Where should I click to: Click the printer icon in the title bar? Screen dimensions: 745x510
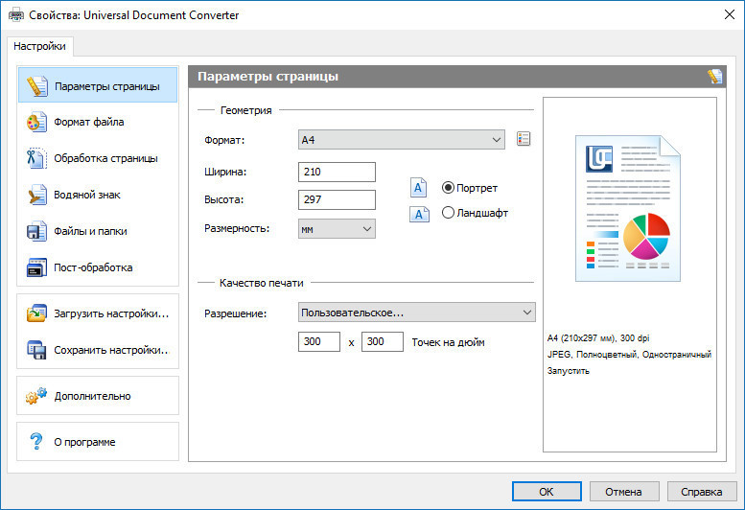[16, 14]
